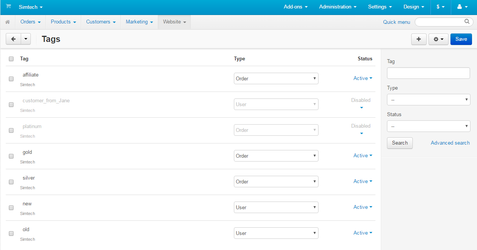477x250 pixels.
Task: Click magnifier icon in quick search
Action: (467, 22)
